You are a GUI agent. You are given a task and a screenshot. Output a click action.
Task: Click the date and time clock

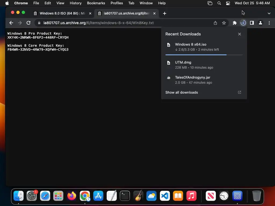252,3
